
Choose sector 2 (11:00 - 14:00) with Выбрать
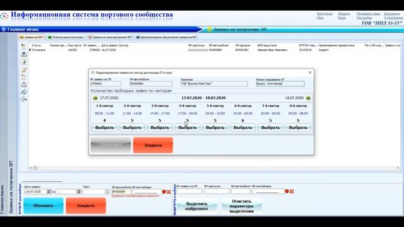pyautogui.click(x=132, y=127)
